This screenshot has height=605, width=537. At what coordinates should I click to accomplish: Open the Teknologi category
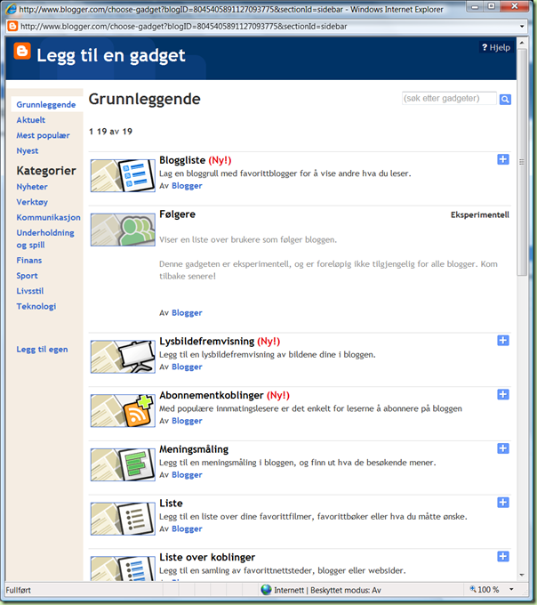36,306
